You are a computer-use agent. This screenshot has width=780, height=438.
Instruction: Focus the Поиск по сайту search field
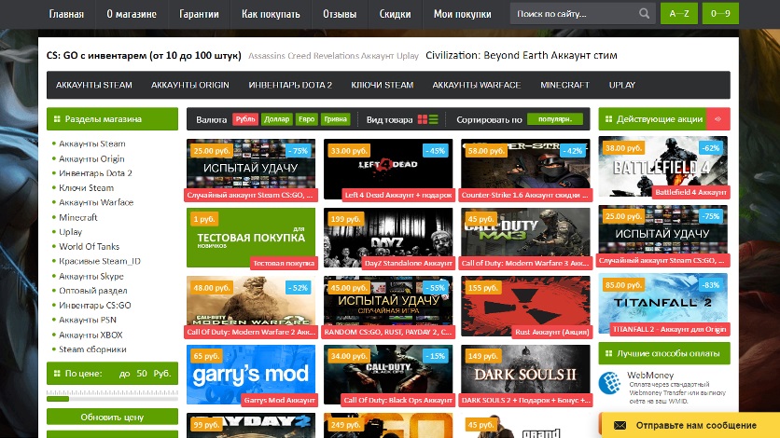tap(572, 14)
